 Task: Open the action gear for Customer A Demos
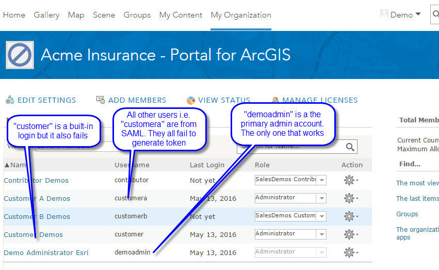(x=350, y=198)
